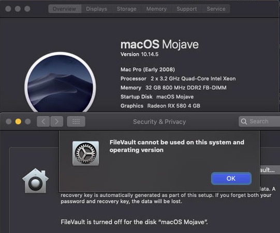Open the Storage tab
Image resolution: width=280 pixels, height=233 pixels.
[x=126, y=9]
